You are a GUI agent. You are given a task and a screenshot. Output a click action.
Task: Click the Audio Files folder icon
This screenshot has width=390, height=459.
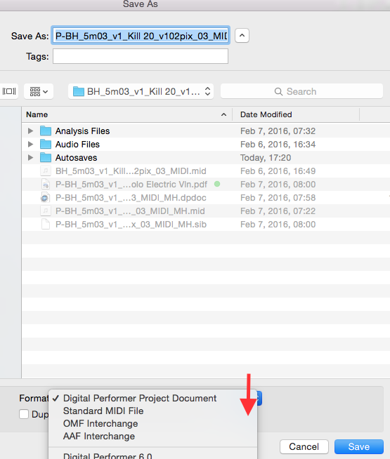click(x=46, y=145)
